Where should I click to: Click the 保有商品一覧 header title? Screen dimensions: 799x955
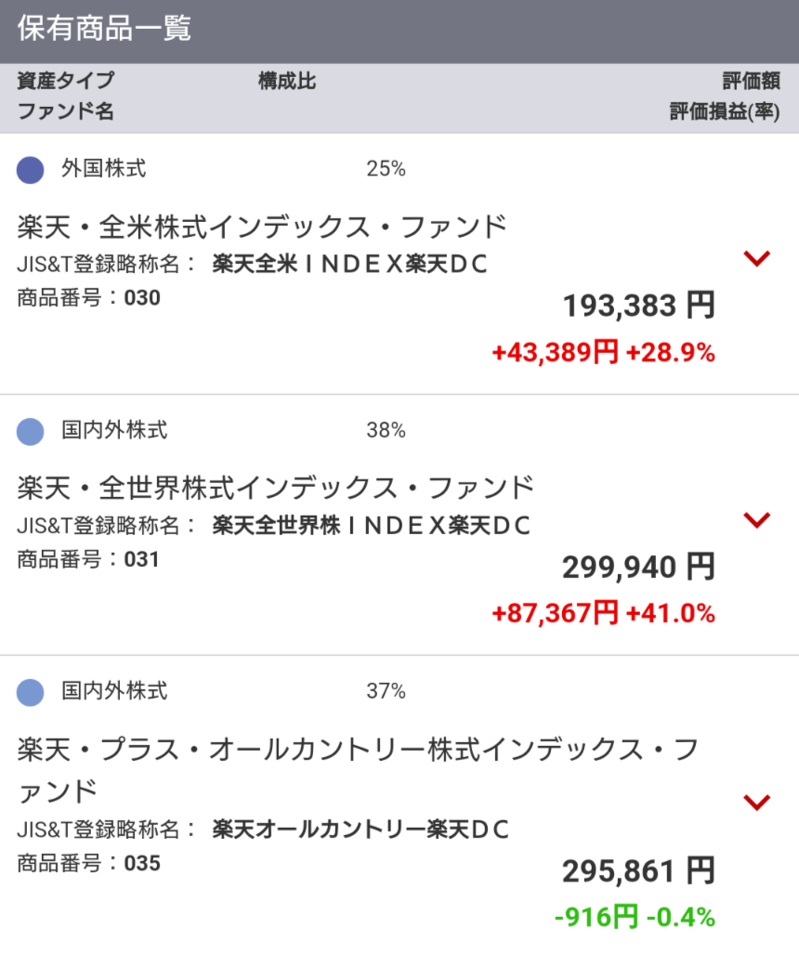104,29
